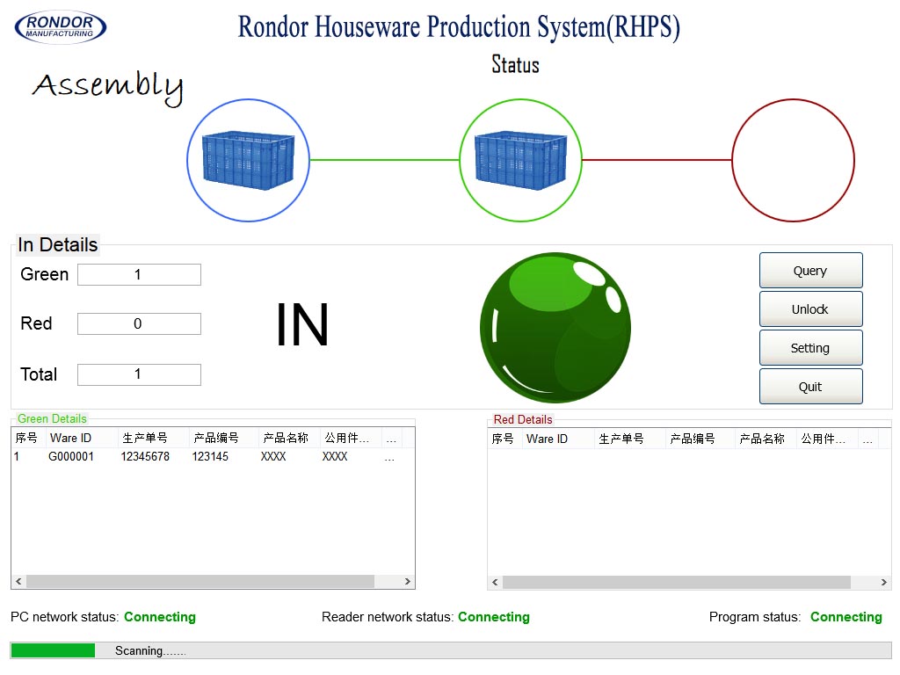Screen dimensions: 900x675
Task: Quit the application
Action: [x=810, y=387]
